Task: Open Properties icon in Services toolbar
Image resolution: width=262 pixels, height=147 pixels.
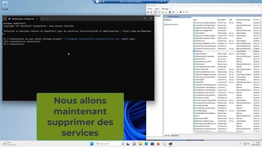Action: (159, 12)
